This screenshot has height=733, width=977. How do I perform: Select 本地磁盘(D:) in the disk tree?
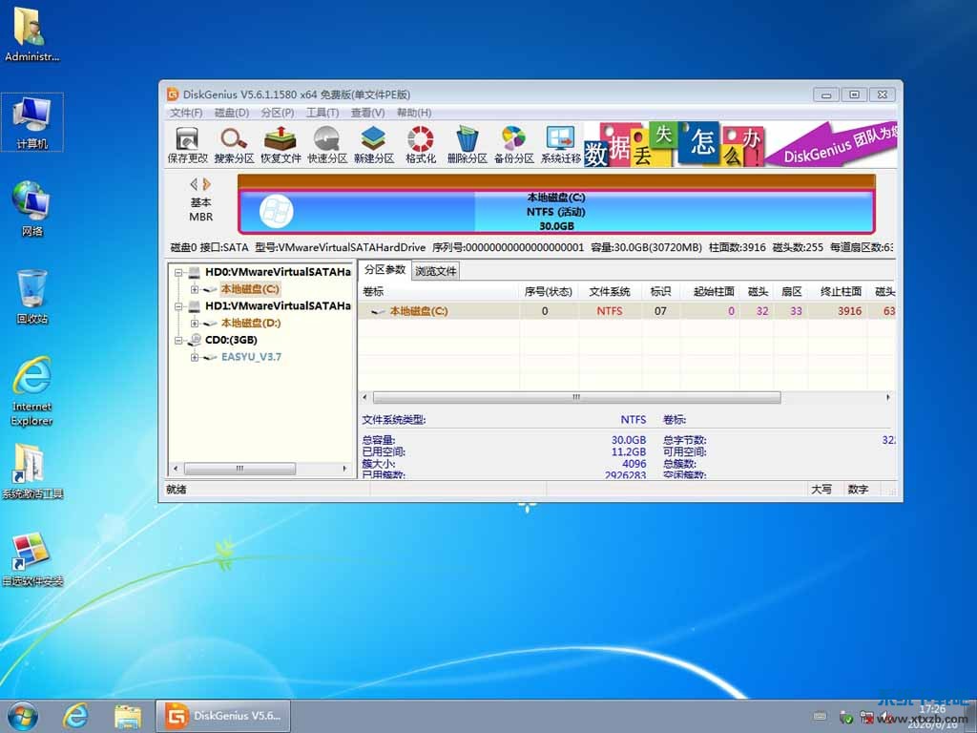pyautogui.click(x=251, y=323)
